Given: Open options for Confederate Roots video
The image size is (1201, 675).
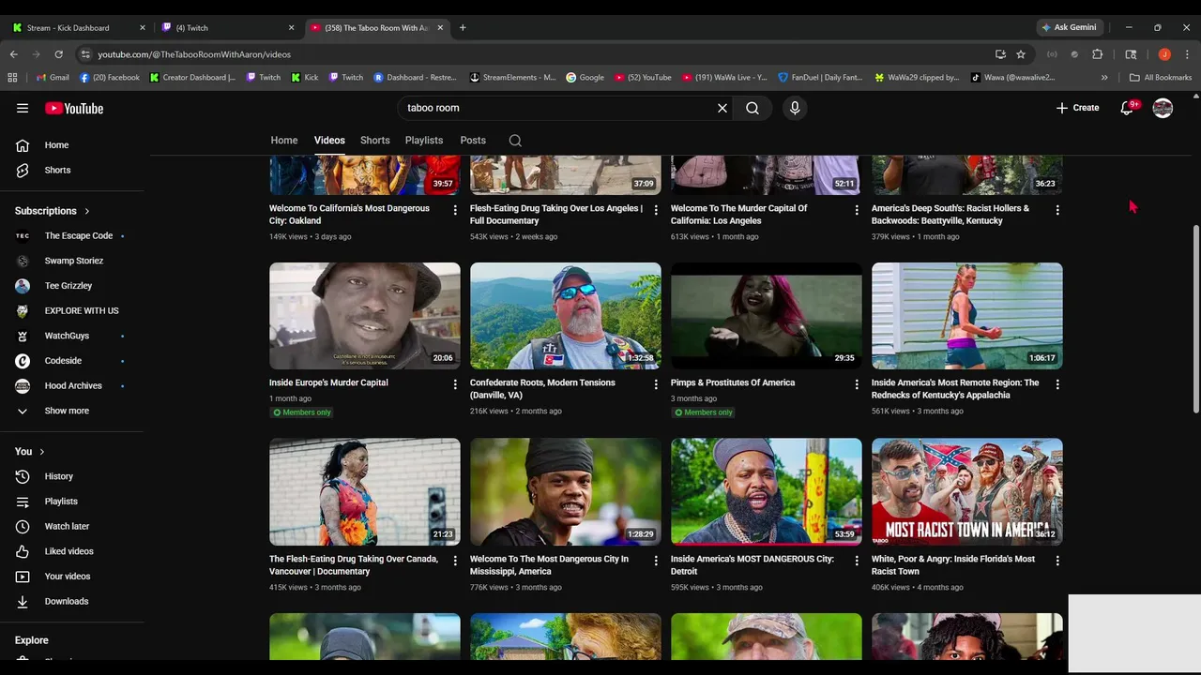Looking at the screenshot, I should click(x=656, y=384).
